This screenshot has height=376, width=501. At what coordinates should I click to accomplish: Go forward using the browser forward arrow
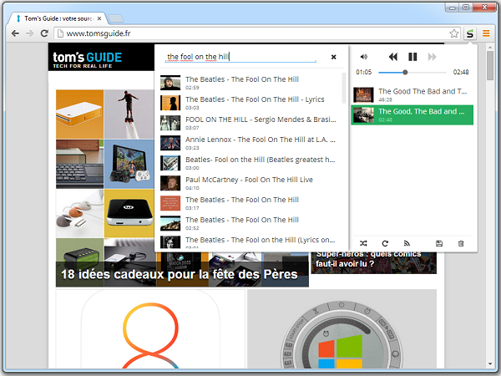(x=30, y=33)
